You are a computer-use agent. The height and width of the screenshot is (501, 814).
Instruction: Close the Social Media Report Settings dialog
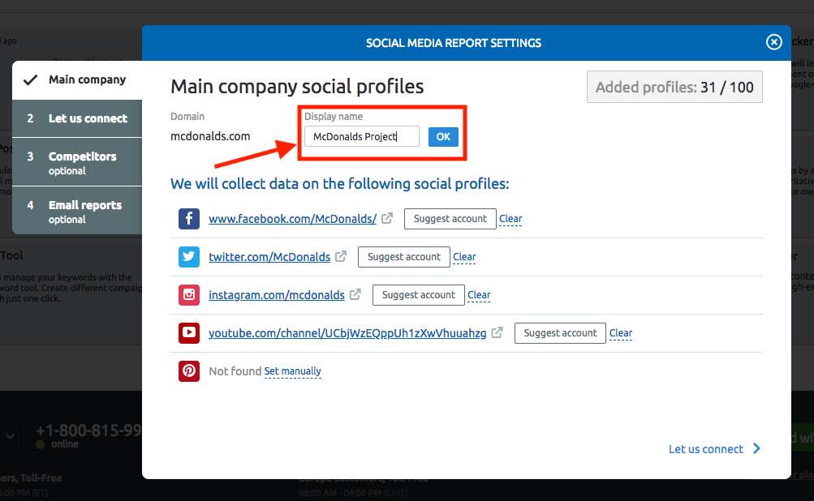point(773,42)
